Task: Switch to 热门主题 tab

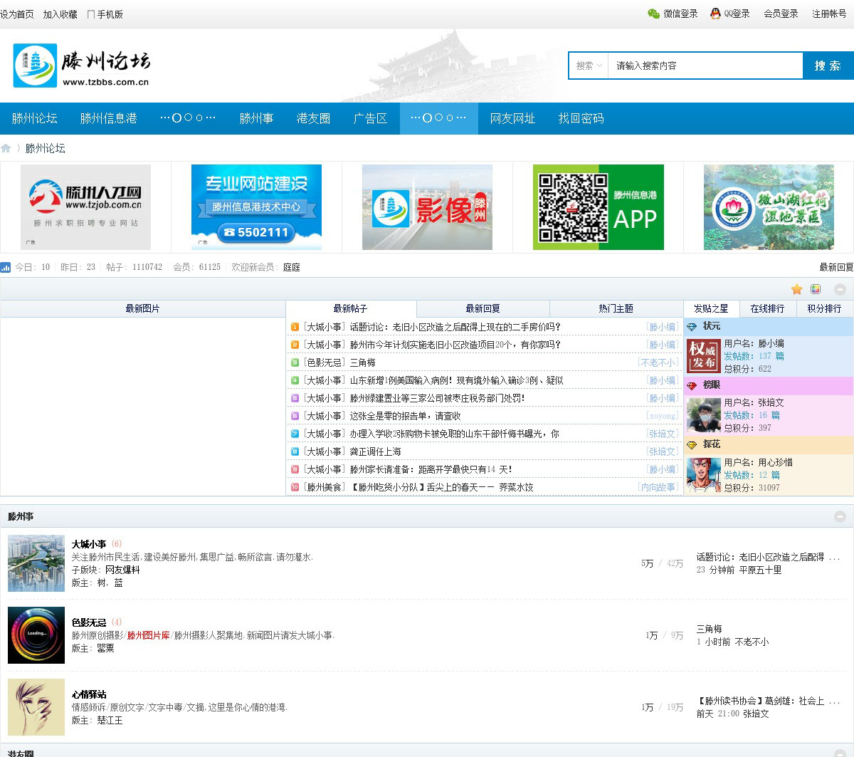Action: tap(616, 308)
